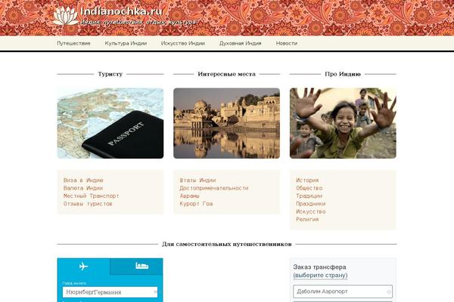Open the Искусство Индии menu item
Screen dimensions: 454x302
[183, 43]
